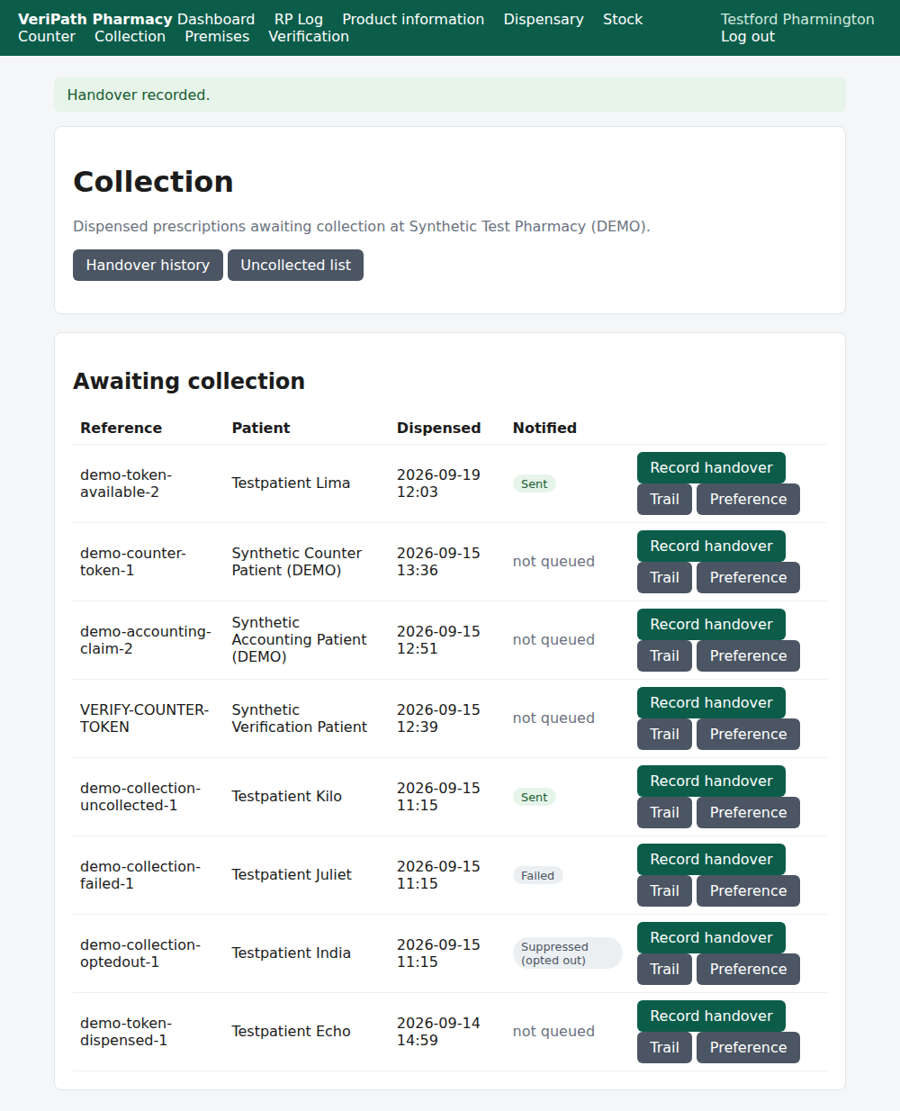Go to RP Log in navigation

click(299, 19)
